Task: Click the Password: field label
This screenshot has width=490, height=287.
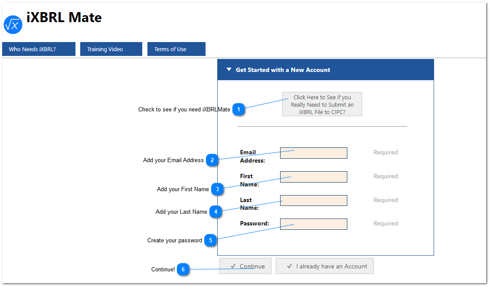Action: (255, 223)
